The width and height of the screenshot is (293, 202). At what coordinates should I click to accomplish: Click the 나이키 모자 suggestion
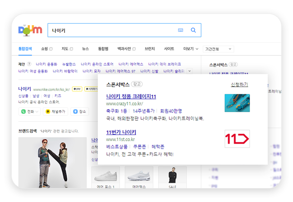pyautogui.click(x=92, y=71)
